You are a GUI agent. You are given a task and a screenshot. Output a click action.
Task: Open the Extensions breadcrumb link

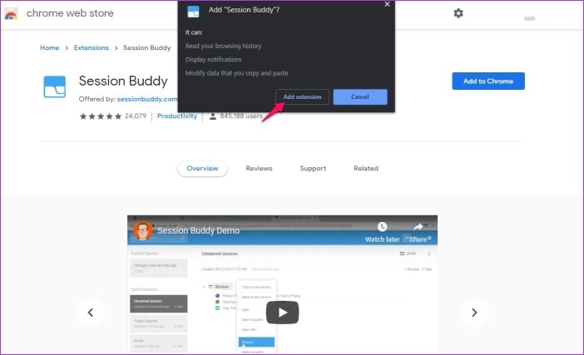pos(91,47)
